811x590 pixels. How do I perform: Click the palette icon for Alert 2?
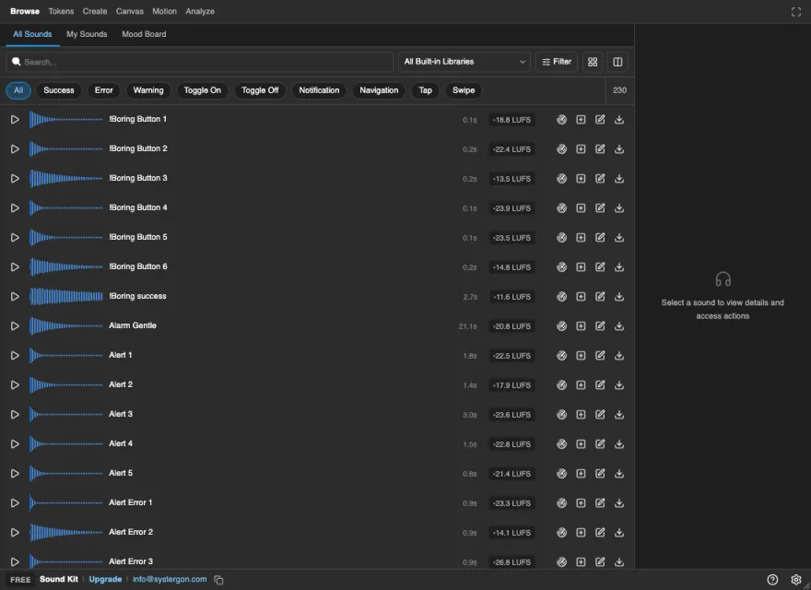[561, 385]
